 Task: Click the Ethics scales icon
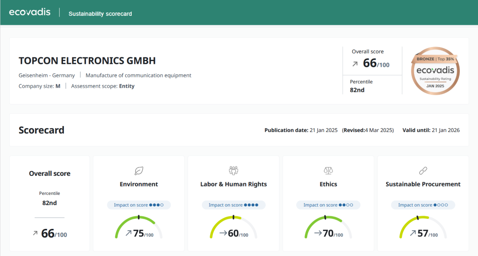(x=328, y=171)
